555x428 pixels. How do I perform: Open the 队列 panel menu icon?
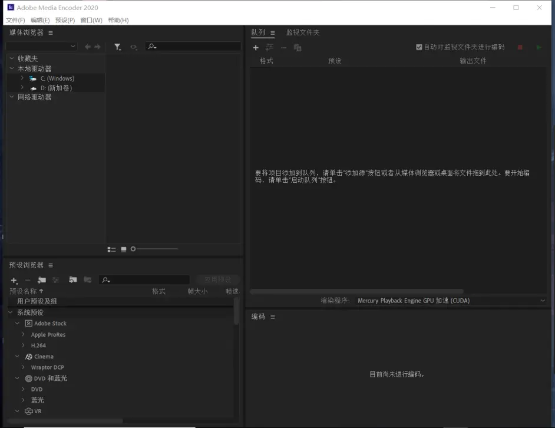tap(273, 33)
